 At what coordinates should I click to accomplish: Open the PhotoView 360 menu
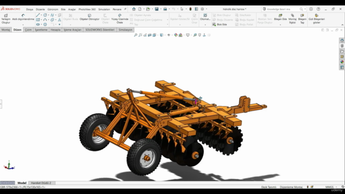coord(87,9)
